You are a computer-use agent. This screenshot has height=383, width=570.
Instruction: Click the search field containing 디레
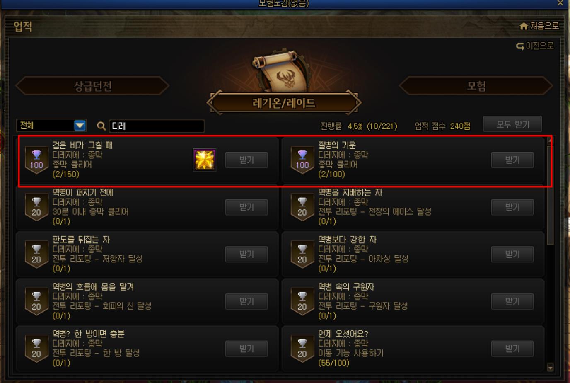point(157,126)
